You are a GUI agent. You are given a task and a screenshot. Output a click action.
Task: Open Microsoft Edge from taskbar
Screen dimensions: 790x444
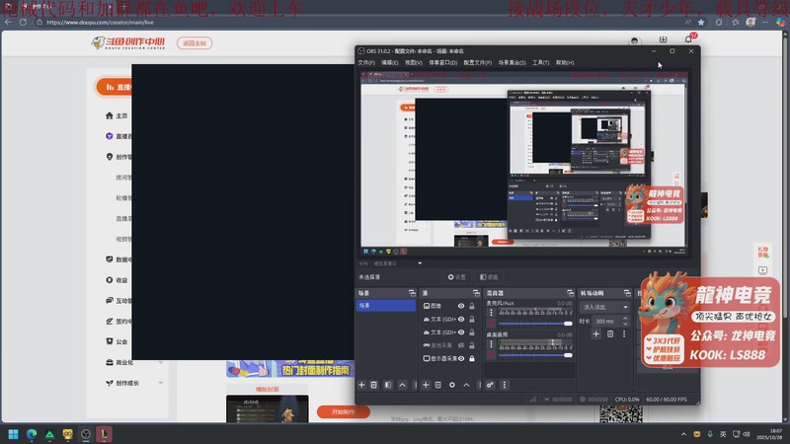click(32, 434)
